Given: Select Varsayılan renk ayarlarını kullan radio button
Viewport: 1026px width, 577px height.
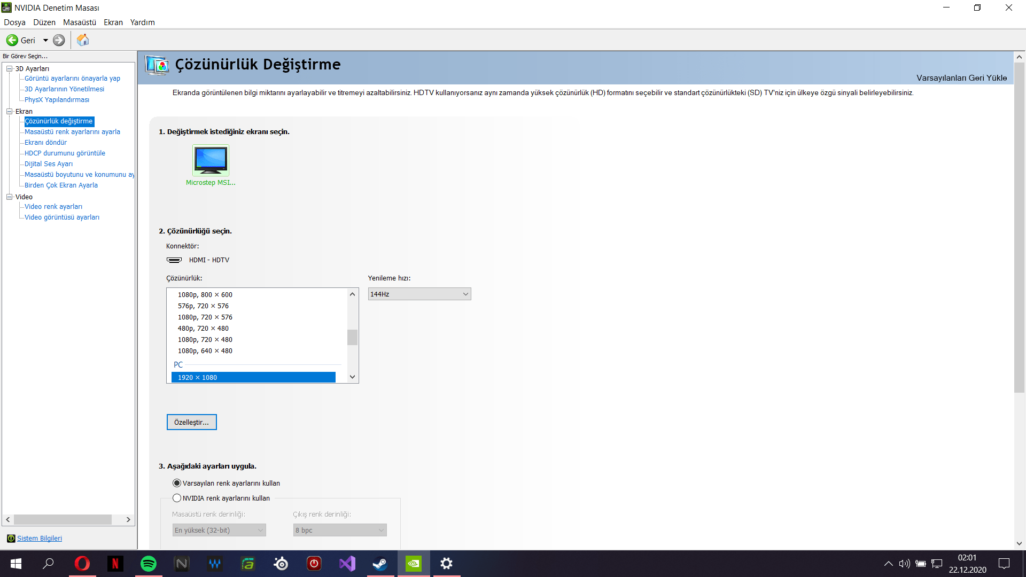Looking at the screenshot, I should (x=177, y=483).
